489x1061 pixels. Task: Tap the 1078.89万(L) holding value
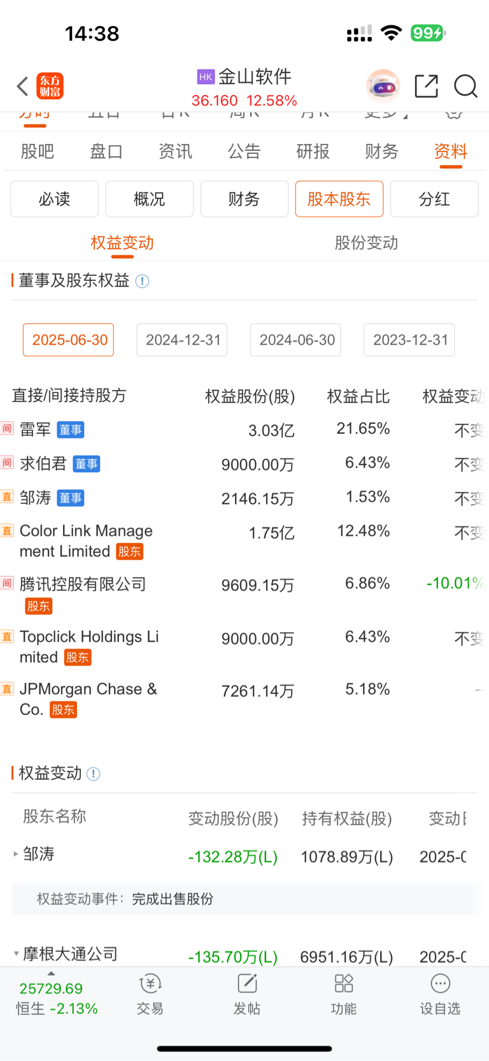tap(346, 856)
